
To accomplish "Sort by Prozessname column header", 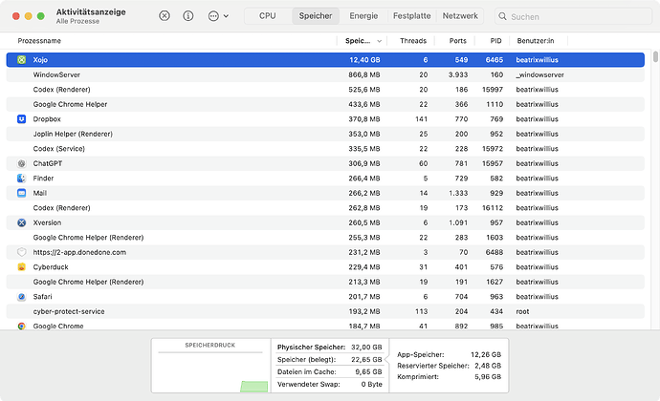I will [39, 41].
